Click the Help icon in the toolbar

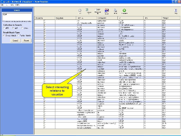point(176,11)
